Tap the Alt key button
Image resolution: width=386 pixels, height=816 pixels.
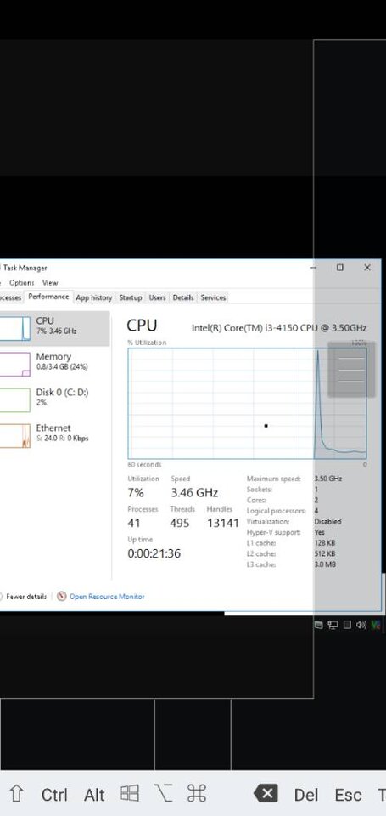[x=94, y=795]
